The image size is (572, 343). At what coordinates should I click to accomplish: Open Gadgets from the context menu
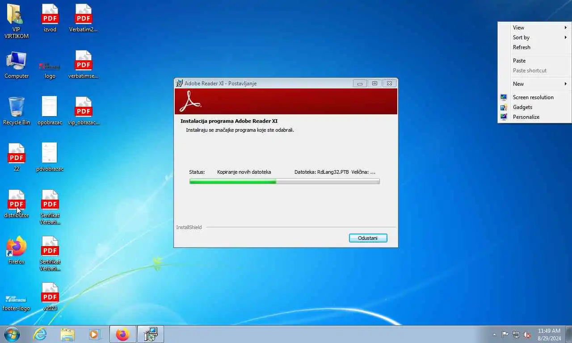tap(535, 107)
